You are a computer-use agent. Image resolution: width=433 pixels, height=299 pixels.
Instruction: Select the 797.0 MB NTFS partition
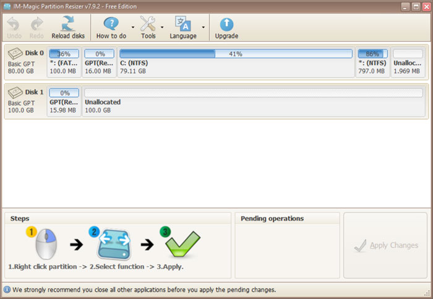pos(372,62)
